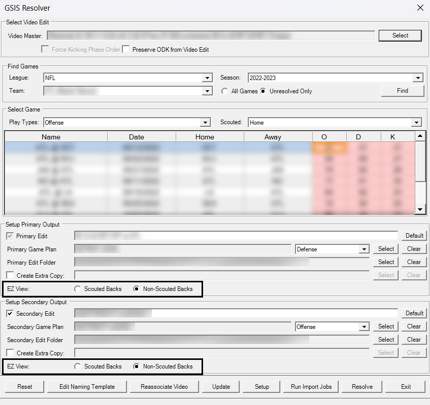430x405 pixels.
Task: Choose Scouted Backs for primary EZ View
Action: tap(78, 289)
